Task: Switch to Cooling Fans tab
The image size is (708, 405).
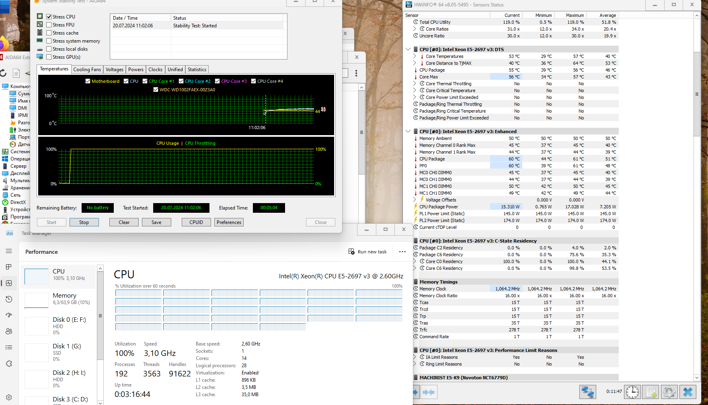Action: click(87, 70)
